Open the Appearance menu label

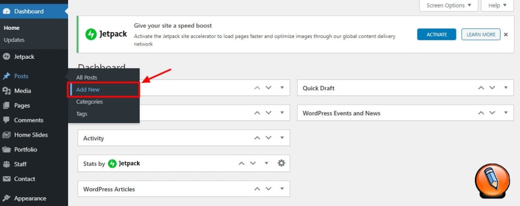(30, 198)
